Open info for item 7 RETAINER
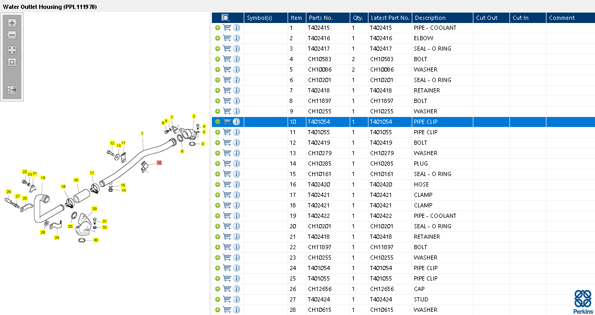 [x=236, y=90]
